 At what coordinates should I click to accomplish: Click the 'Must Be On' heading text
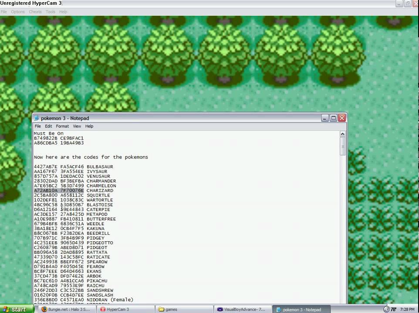tap(49, 133)
